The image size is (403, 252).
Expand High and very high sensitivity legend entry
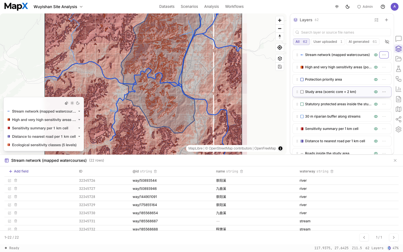click(79, 120)
